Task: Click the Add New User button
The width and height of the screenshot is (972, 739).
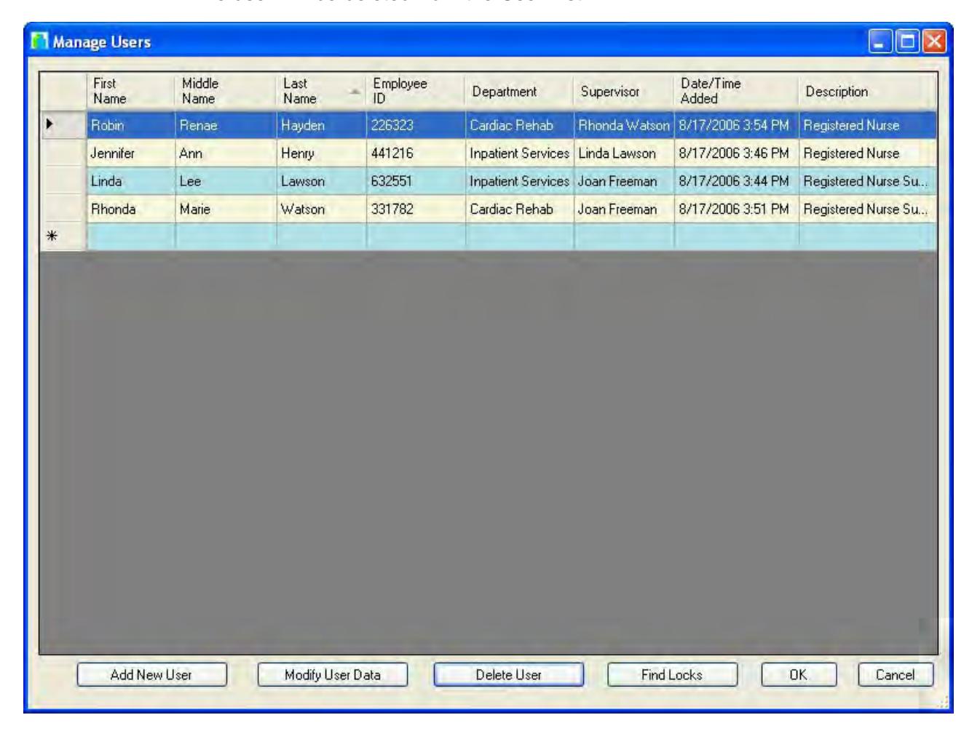Action: [151, 675]
